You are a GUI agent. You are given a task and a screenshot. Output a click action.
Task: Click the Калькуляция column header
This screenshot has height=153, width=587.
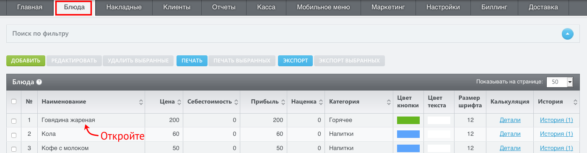pos(510,102)
